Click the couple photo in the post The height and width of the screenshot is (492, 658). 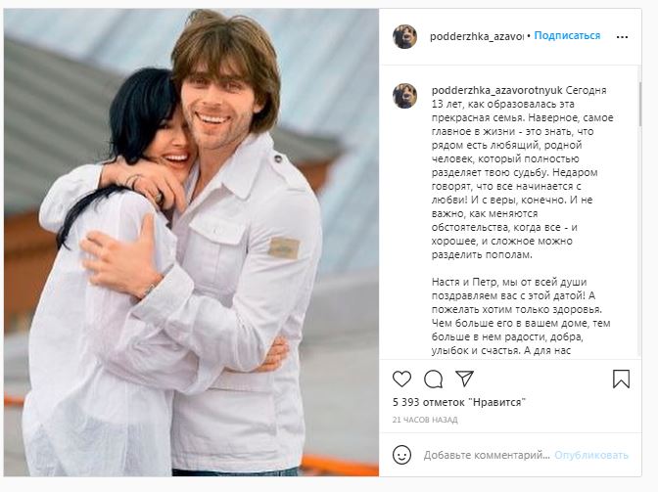191,243
